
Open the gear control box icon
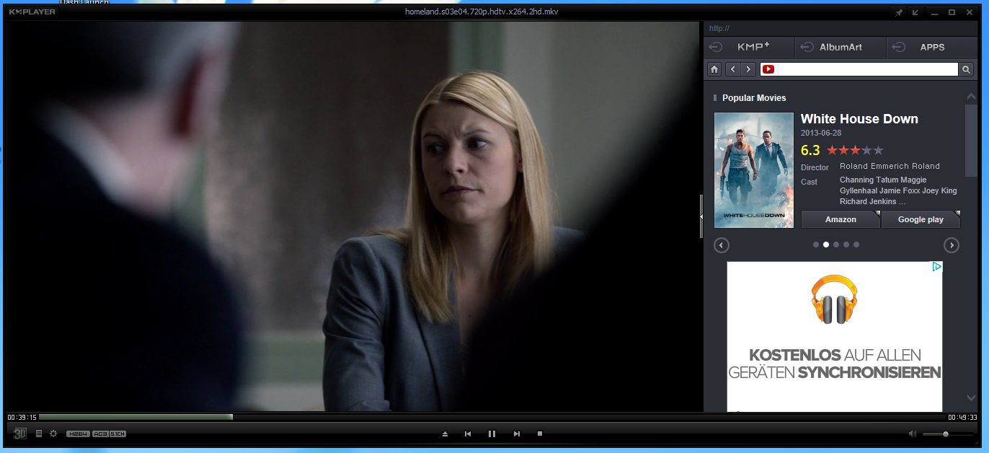53,434
